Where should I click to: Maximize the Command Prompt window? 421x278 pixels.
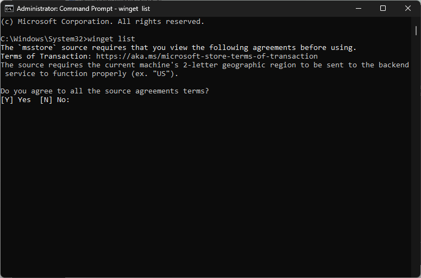pyautogui.click(x=383, y=9)
